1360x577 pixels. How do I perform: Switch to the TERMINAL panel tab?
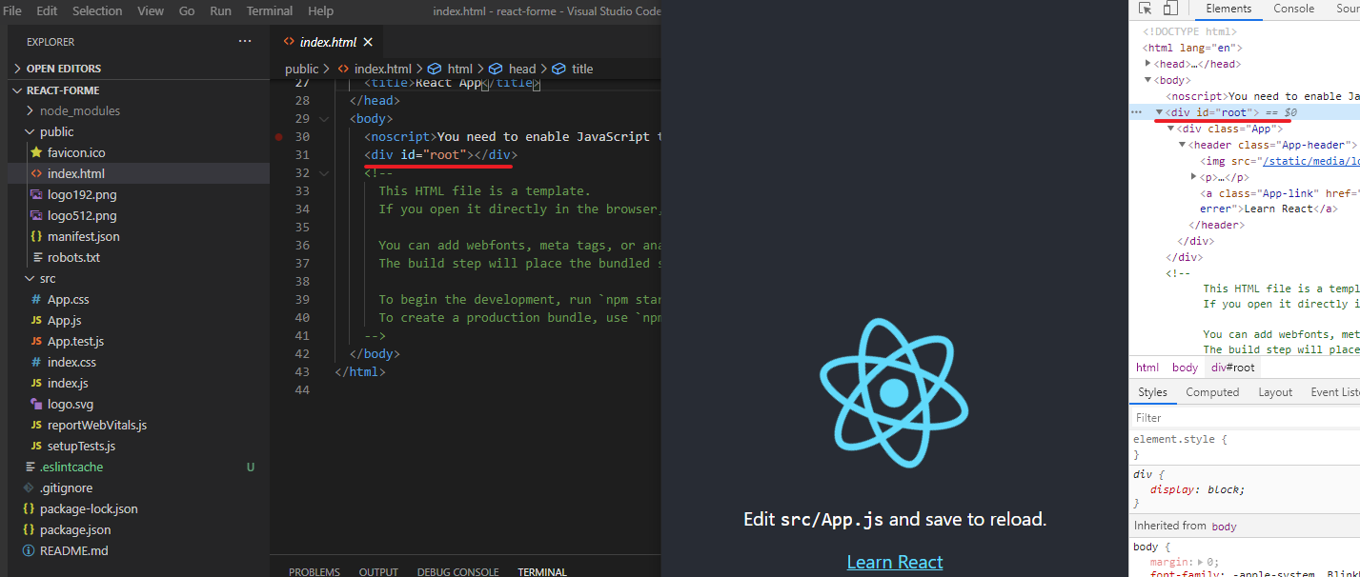(542, 571)
